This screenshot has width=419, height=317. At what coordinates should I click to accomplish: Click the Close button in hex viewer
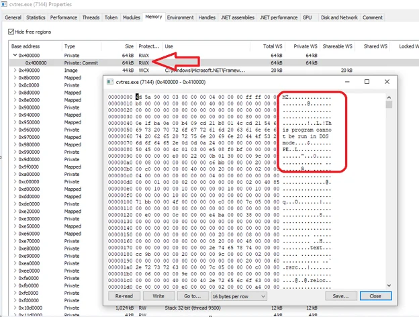(375, 296)
